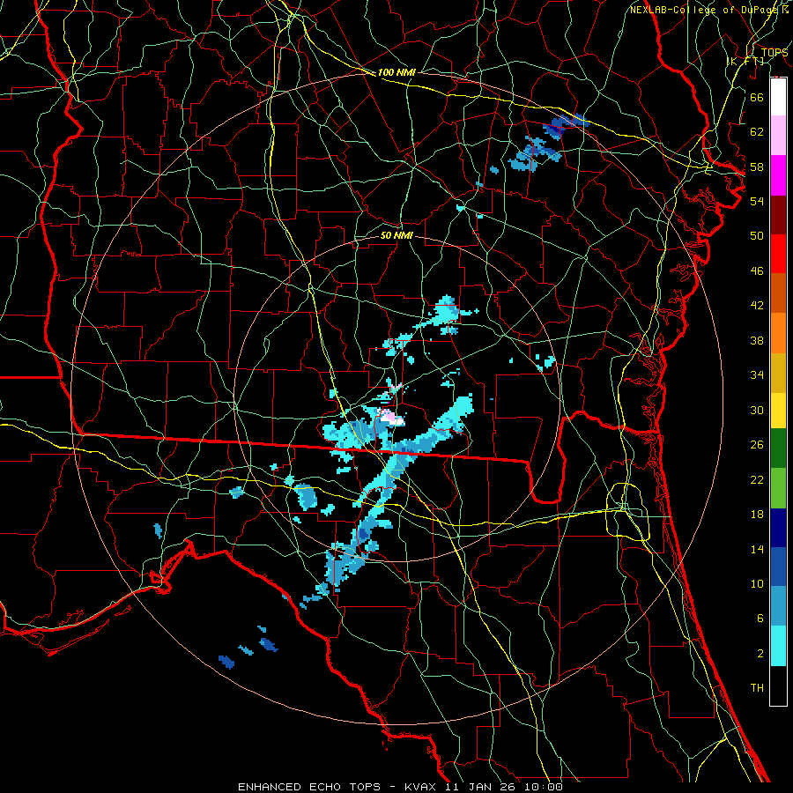Click the pink-white high echo top cell

pos(392,418)
